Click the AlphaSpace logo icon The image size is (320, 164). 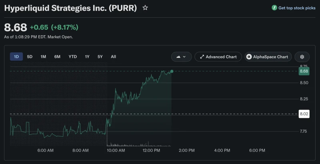pyautogui.click(x=249, y=57)
